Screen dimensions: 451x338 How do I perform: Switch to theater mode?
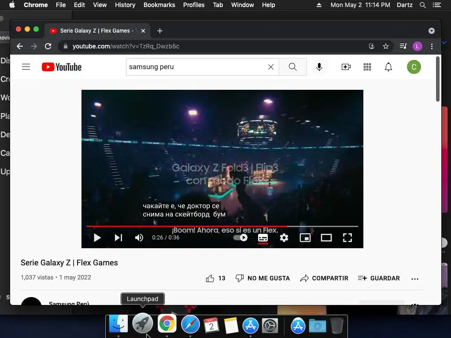[x=326, y=238]
